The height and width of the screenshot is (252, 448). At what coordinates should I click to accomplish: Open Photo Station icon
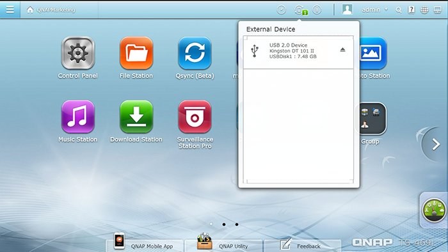coord(373,53)
